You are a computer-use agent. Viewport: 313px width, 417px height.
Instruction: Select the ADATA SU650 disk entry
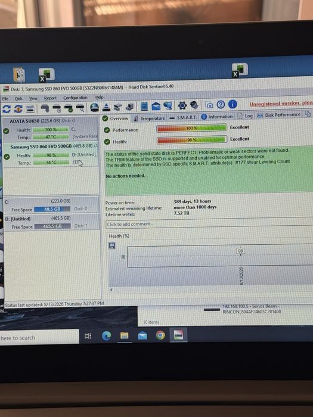(x=50, y=129)
